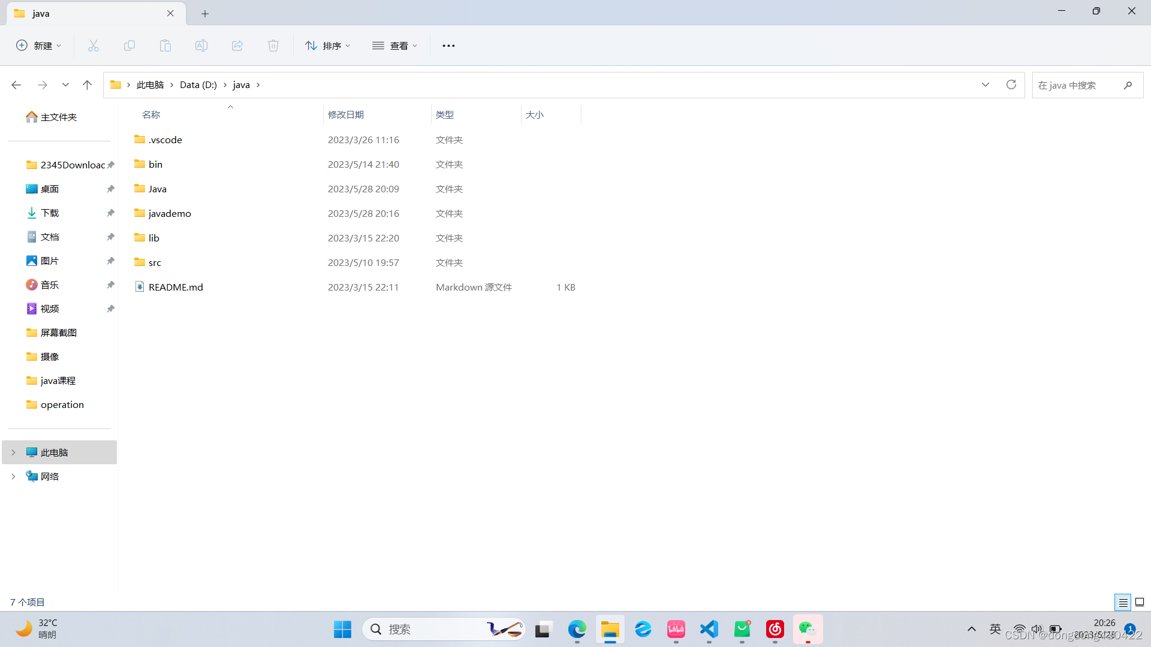Click the Paste clipboard icon
This screenshot has height=647, width=1151.
[x=165, y=46]
